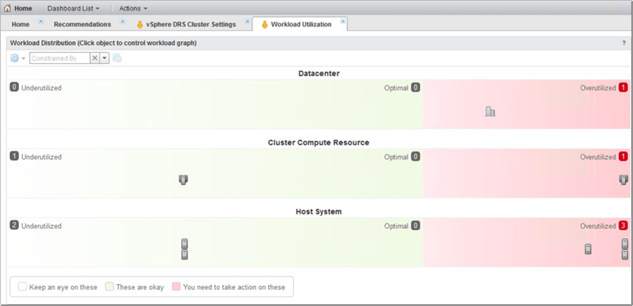Viewport: 633px width, 306px height.
Task: Switch to vSphere DRS Cluster Settings tab
Action: click(x=191, y=24)
